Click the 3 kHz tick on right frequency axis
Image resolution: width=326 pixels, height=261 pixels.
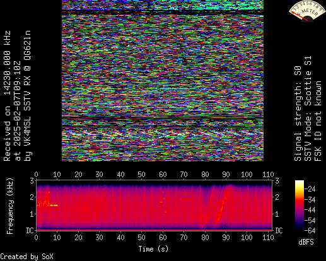277,180
